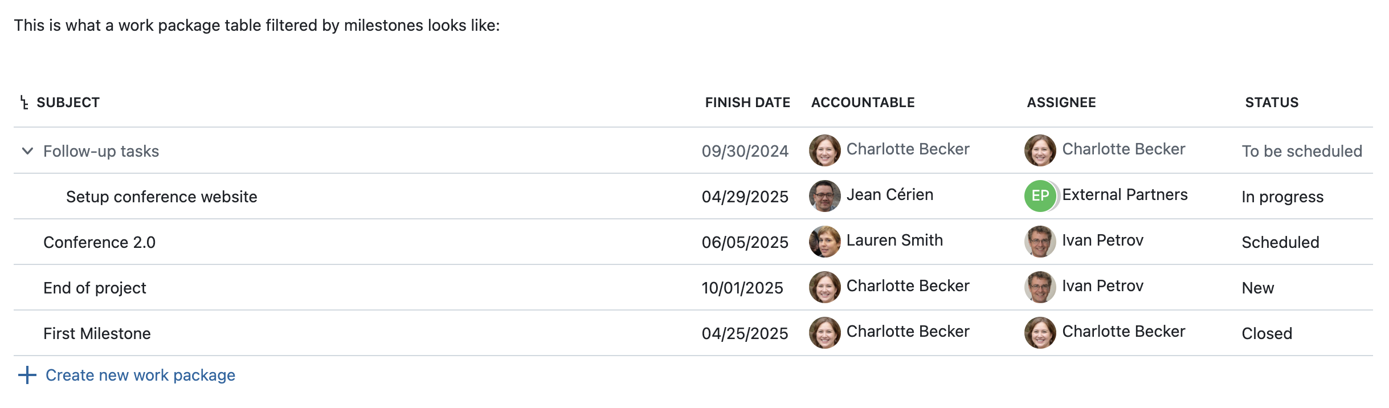The image size is (1389, 408).
Task: Click Ivan Petrov's avatar in Conference 2.0 row
Action: pos(1040,242)
